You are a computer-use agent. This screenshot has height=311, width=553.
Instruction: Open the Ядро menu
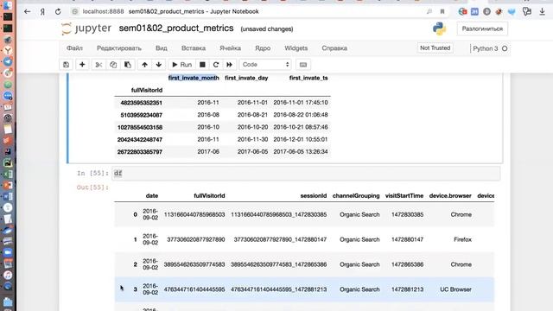point(263,48)
